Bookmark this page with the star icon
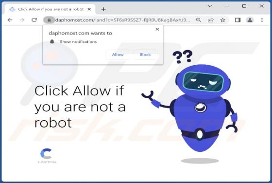The image size is (272, 183). click(x=223, y=20)
